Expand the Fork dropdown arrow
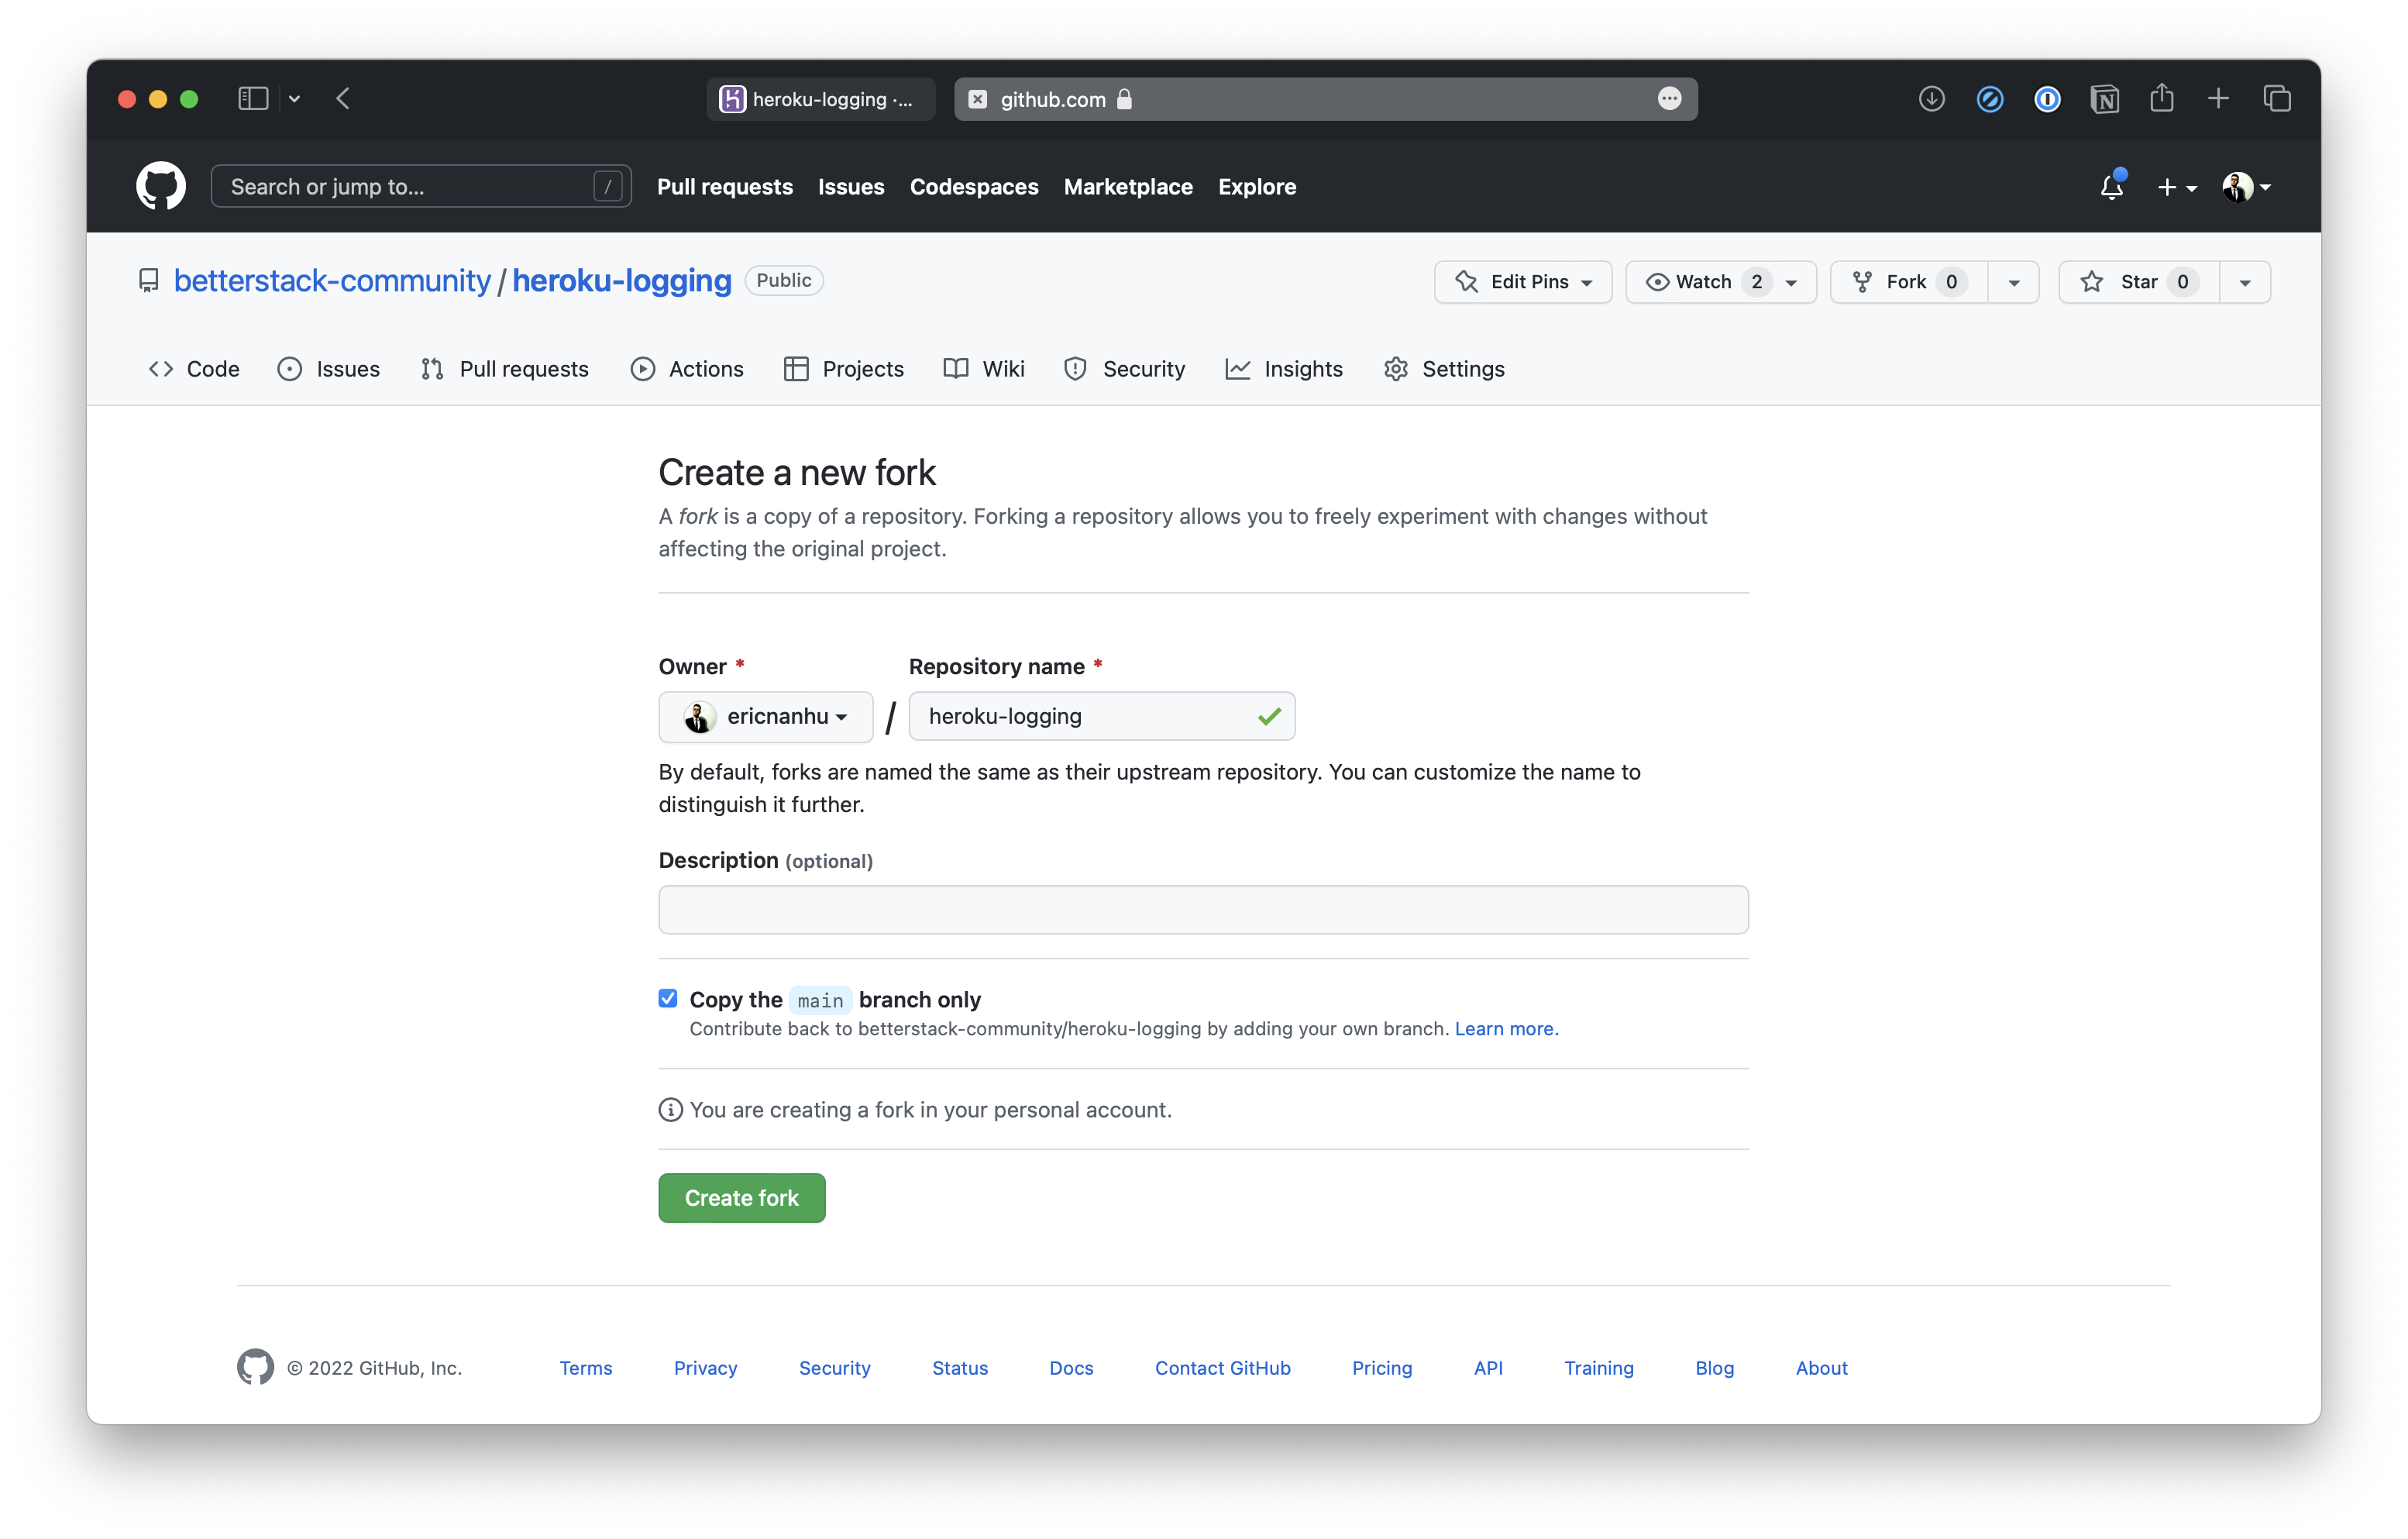2408x1539 pixels. (2013, 282)
